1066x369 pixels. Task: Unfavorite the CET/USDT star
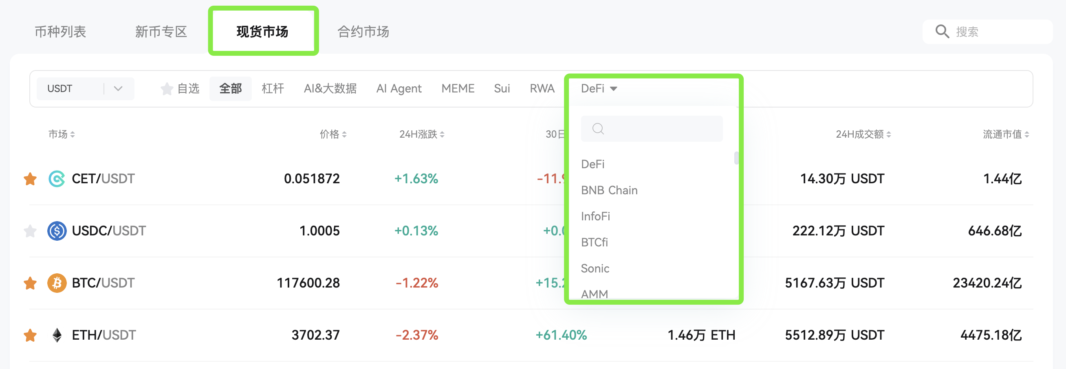[x=30, y=179]
